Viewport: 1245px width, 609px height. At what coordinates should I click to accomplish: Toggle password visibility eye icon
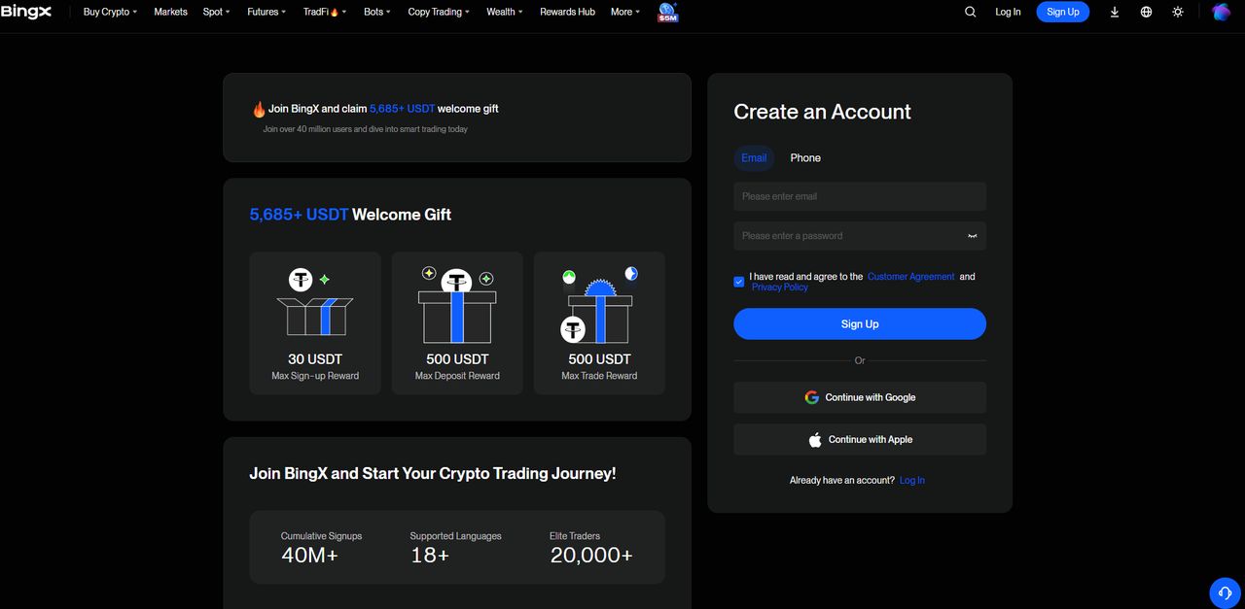[x=972, y=236]
